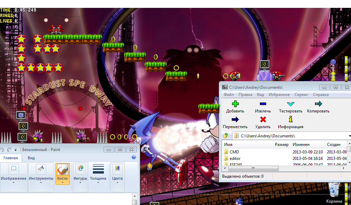This screenshot has width=351, height=205.
Task: Click the Paint help question mark icon
Action: click(134, 157)
